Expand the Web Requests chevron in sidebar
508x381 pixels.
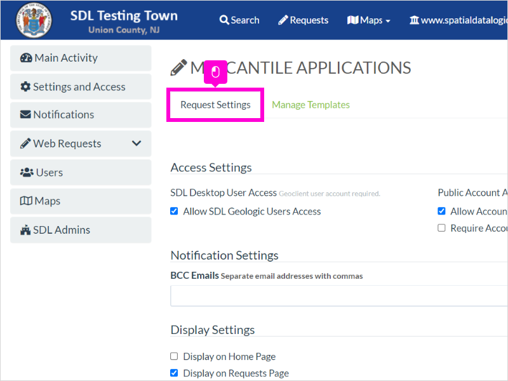tap(137, 144)
